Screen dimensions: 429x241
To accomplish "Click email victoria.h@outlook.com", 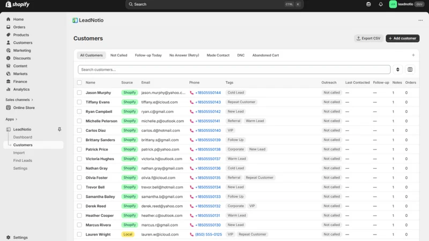I will pyautogui.click(x=162, y=159).
